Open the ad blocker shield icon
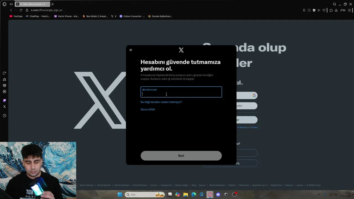Screen dimensions: 354x199 pos(314,10)
